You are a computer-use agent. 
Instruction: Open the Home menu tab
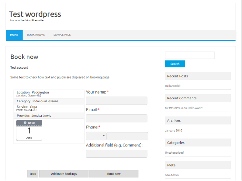[x=14, y=35]
